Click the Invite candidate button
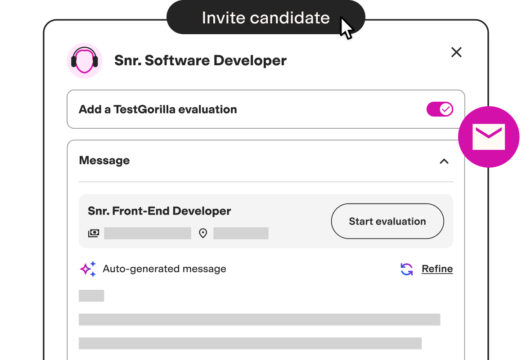 click(266, 18)
